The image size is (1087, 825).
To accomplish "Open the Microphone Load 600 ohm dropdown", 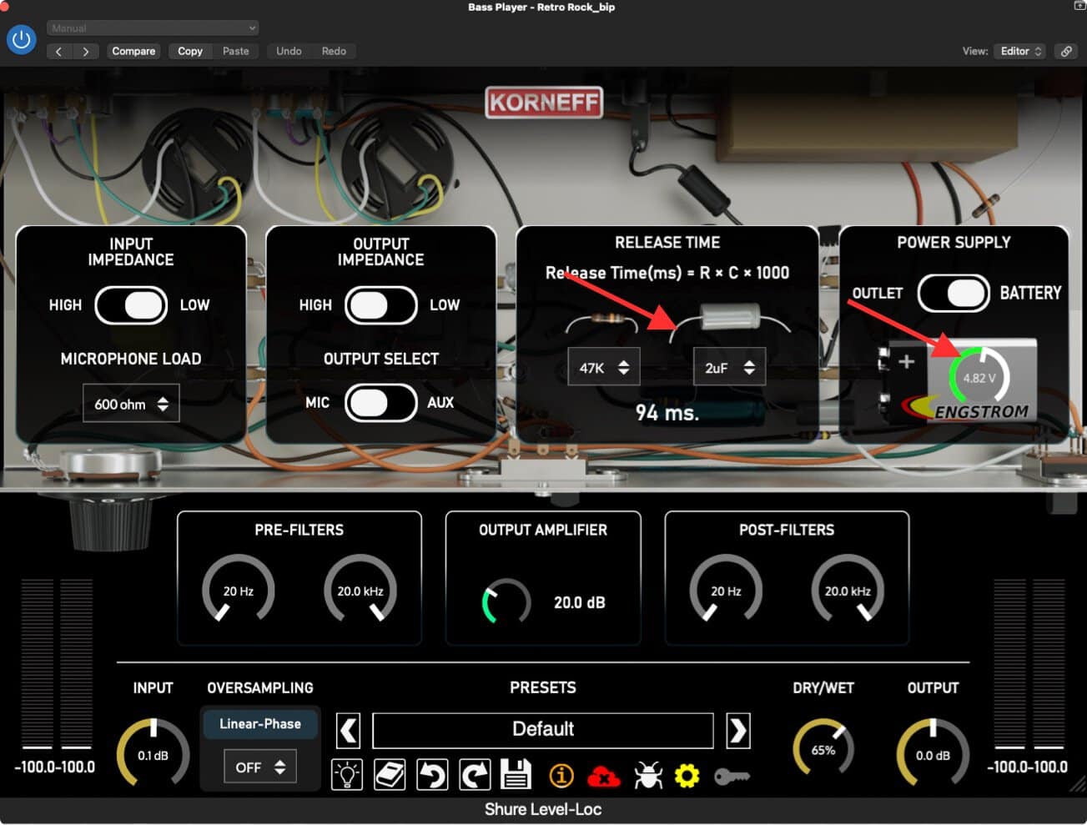I will click(131, 404).
